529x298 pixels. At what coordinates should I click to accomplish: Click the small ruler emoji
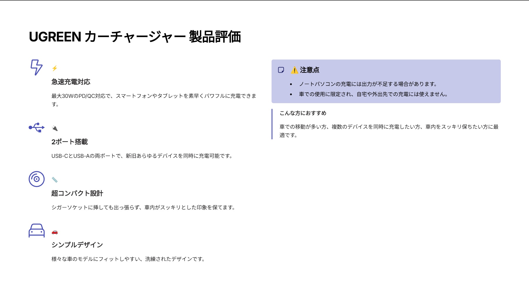click(55, 180)
